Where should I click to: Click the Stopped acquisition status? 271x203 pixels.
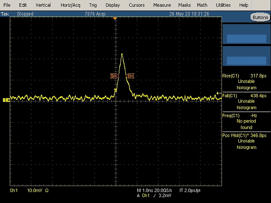[25, 14]
